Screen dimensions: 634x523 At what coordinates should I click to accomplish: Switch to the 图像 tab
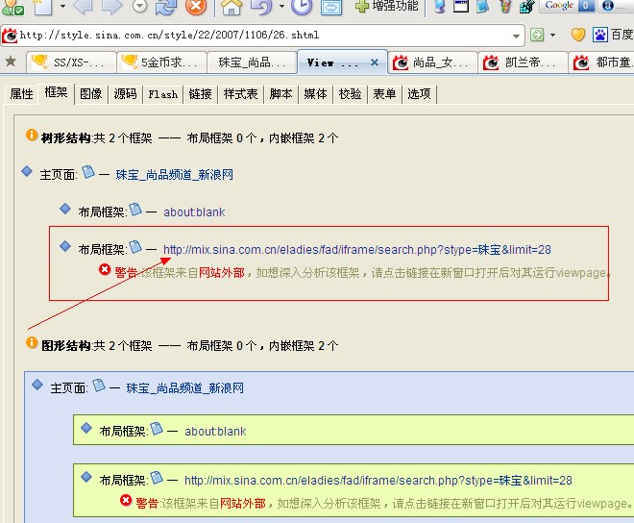[x=91, y=94]
